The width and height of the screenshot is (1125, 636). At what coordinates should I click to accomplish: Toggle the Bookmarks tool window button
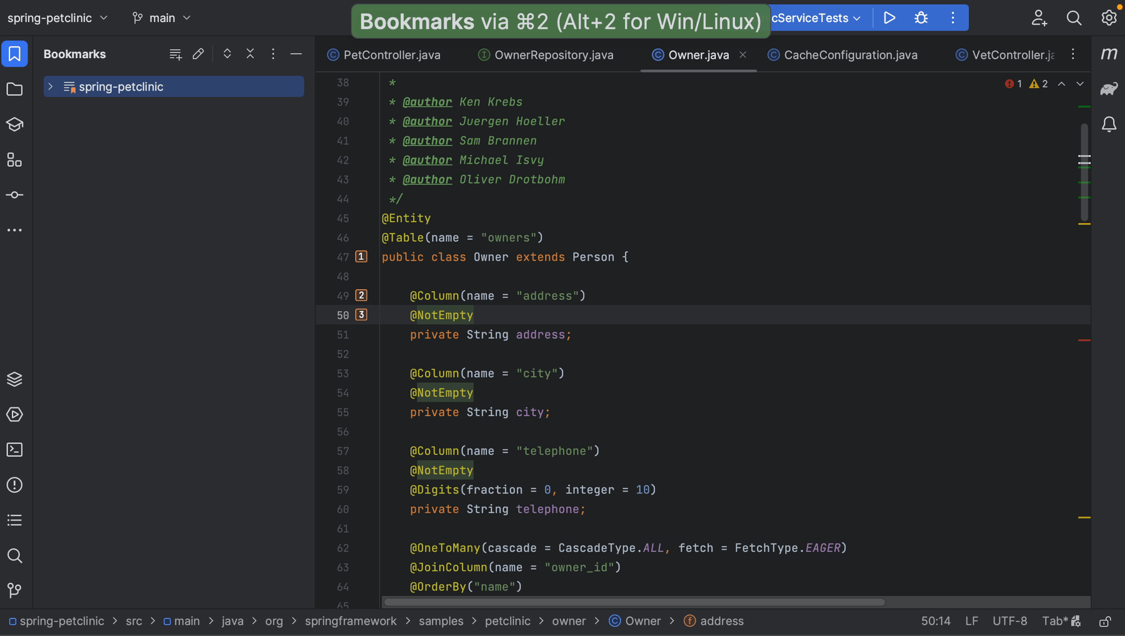coord(14,54)
